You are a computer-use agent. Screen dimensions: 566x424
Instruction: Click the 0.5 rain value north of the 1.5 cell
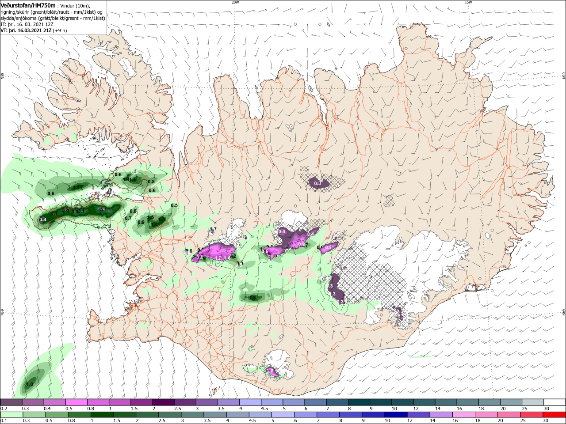pyautogui.click(x=174, y=205)
